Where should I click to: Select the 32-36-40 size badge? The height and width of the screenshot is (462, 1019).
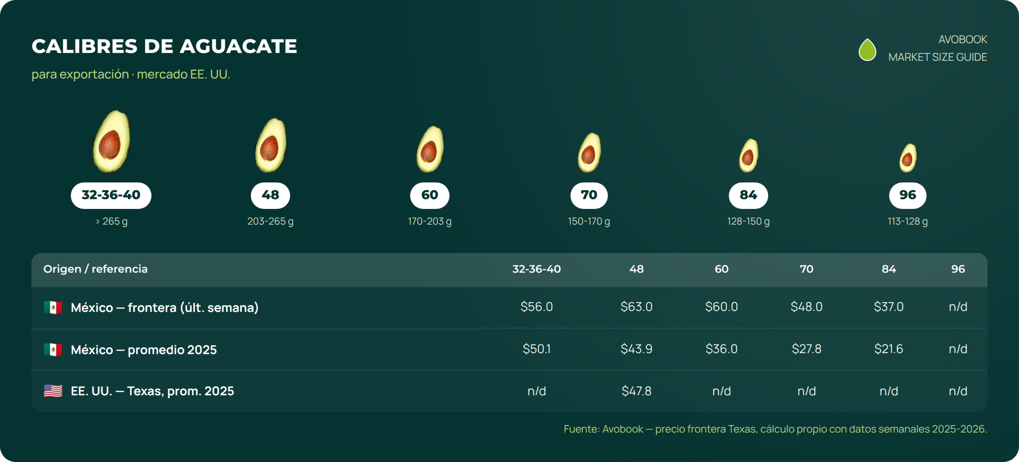tap(111, 195)
